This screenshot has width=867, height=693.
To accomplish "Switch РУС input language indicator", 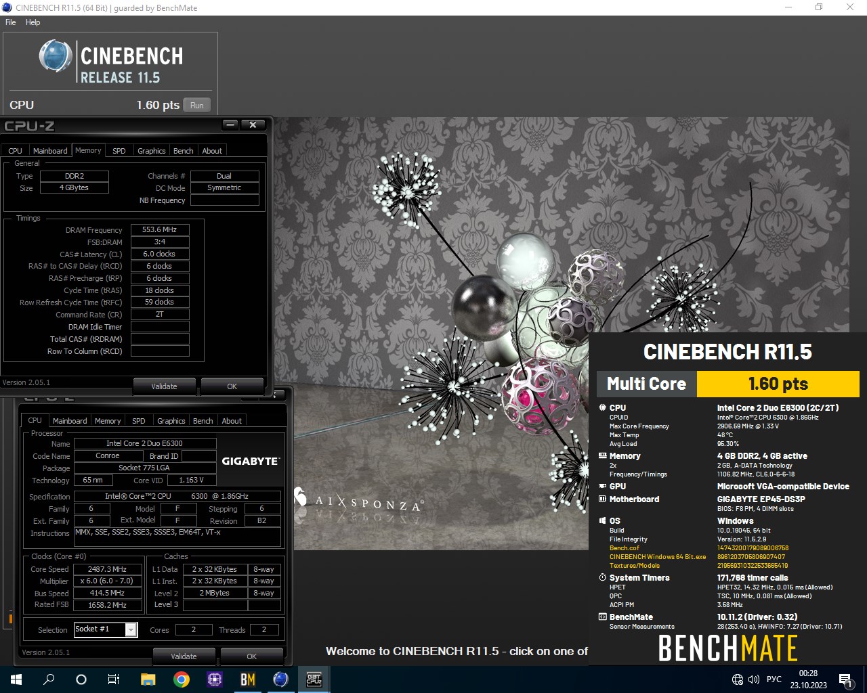I will pos(774,679).
